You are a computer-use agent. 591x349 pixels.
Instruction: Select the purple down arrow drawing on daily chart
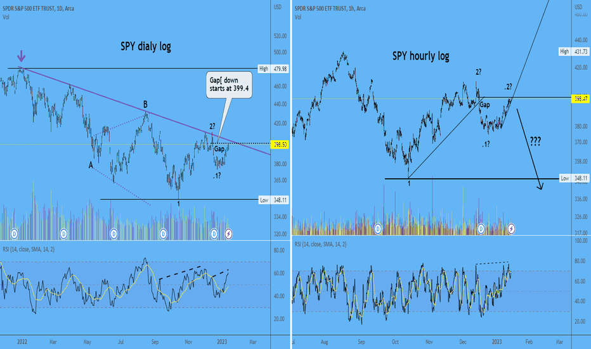tap(21, 56)
